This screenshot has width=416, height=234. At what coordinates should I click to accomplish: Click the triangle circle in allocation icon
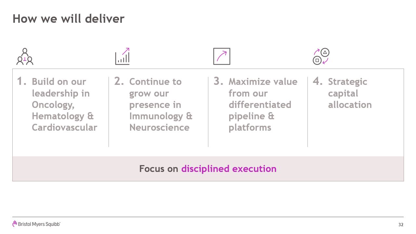tap(325, 52)
